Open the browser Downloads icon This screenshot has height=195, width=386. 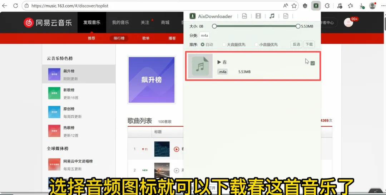click(362, 6)
